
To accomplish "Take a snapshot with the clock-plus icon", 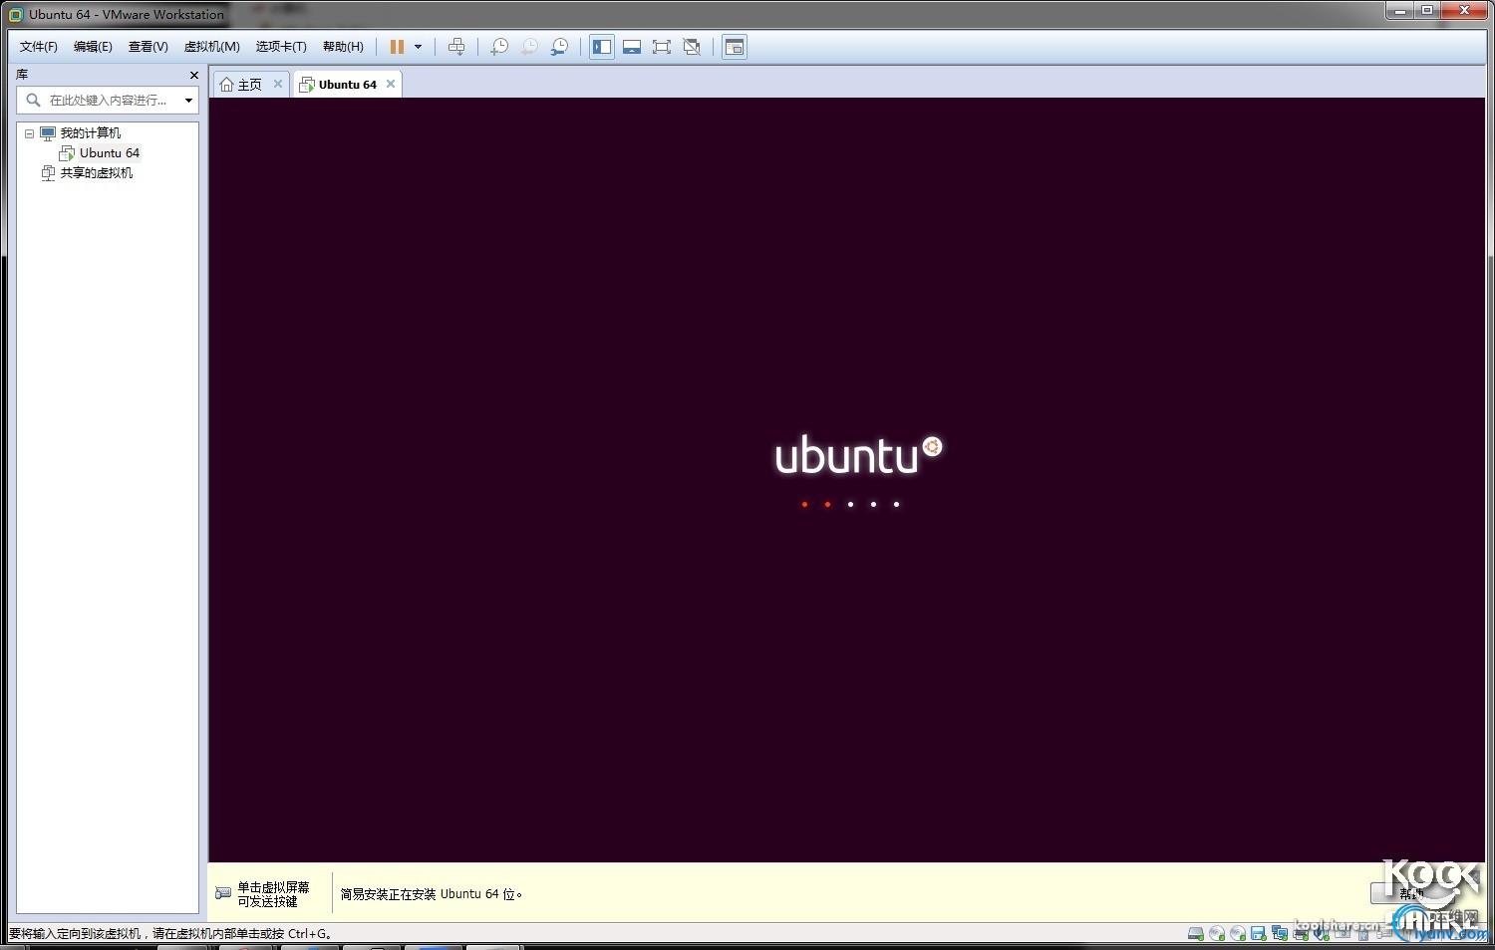I will pyautogui.click(x=499, y=47).
